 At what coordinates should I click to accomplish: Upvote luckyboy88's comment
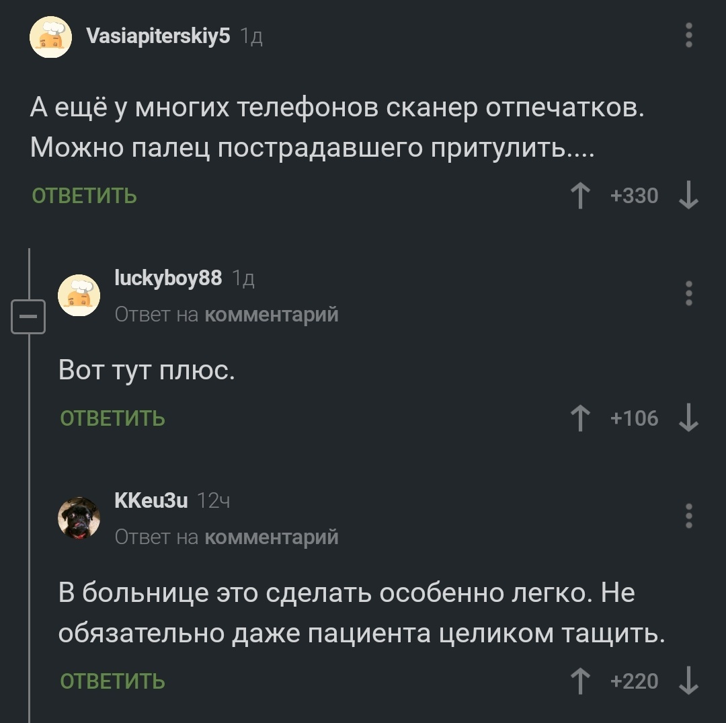[579, 419]
